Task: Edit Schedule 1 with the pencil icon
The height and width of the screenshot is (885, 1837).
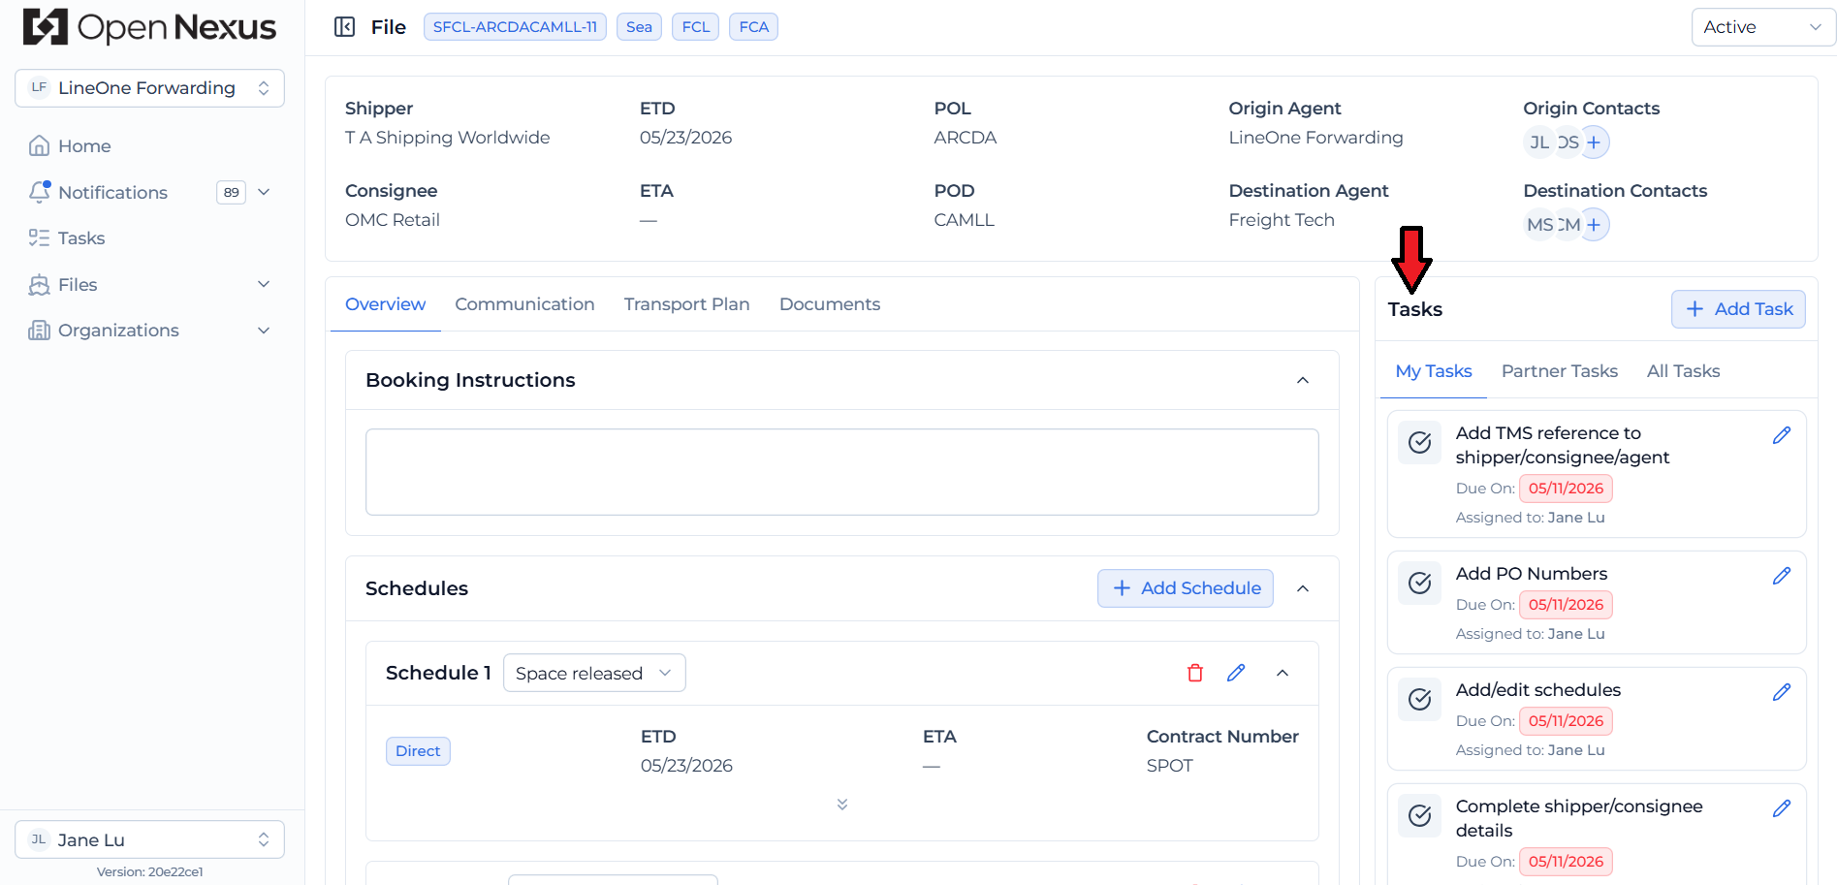Action: coord(1236,673)
